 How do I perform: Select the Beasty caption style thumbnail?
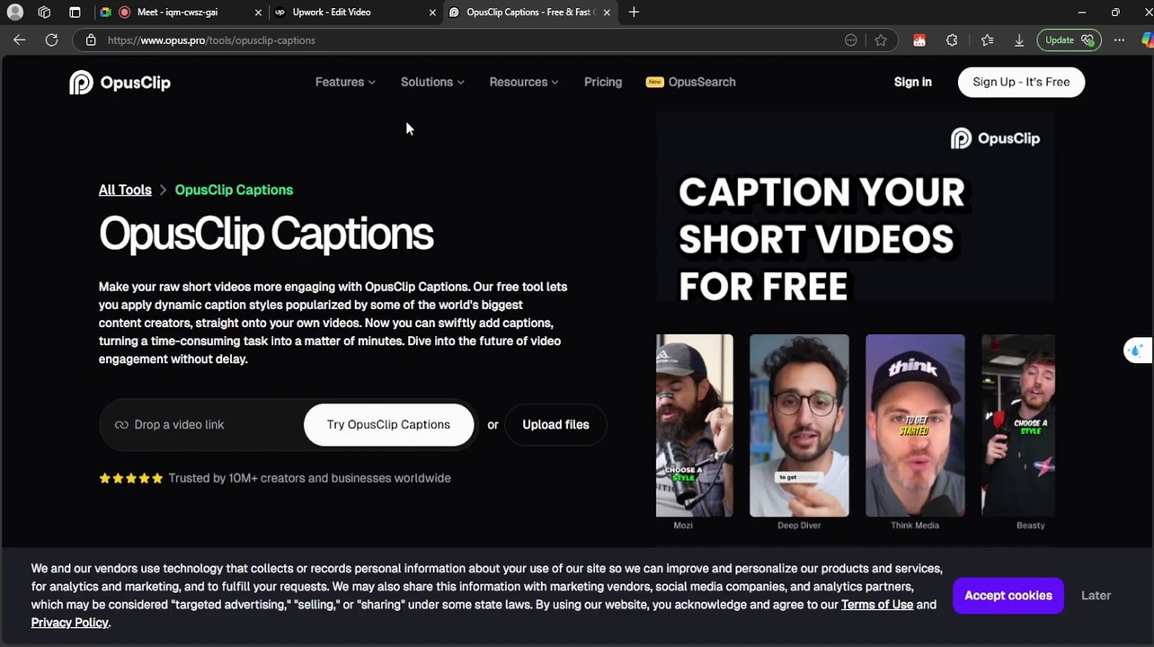1018,426
